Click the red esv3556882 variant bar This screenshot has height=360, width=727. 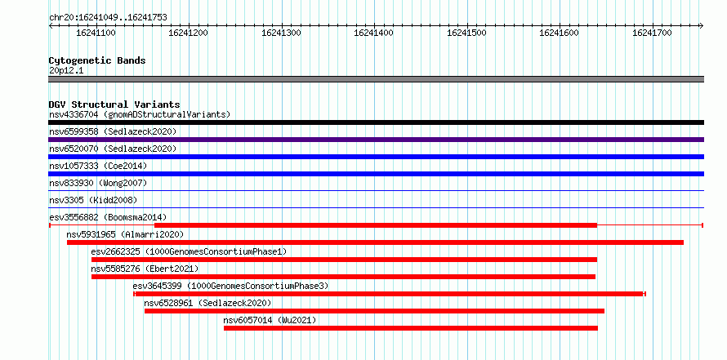(x=376, y=225)
